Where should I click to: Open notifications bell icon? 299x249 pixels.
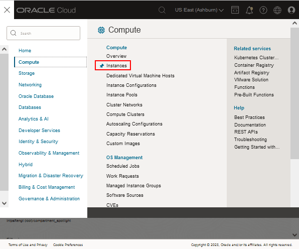click(x=249, y=10)
